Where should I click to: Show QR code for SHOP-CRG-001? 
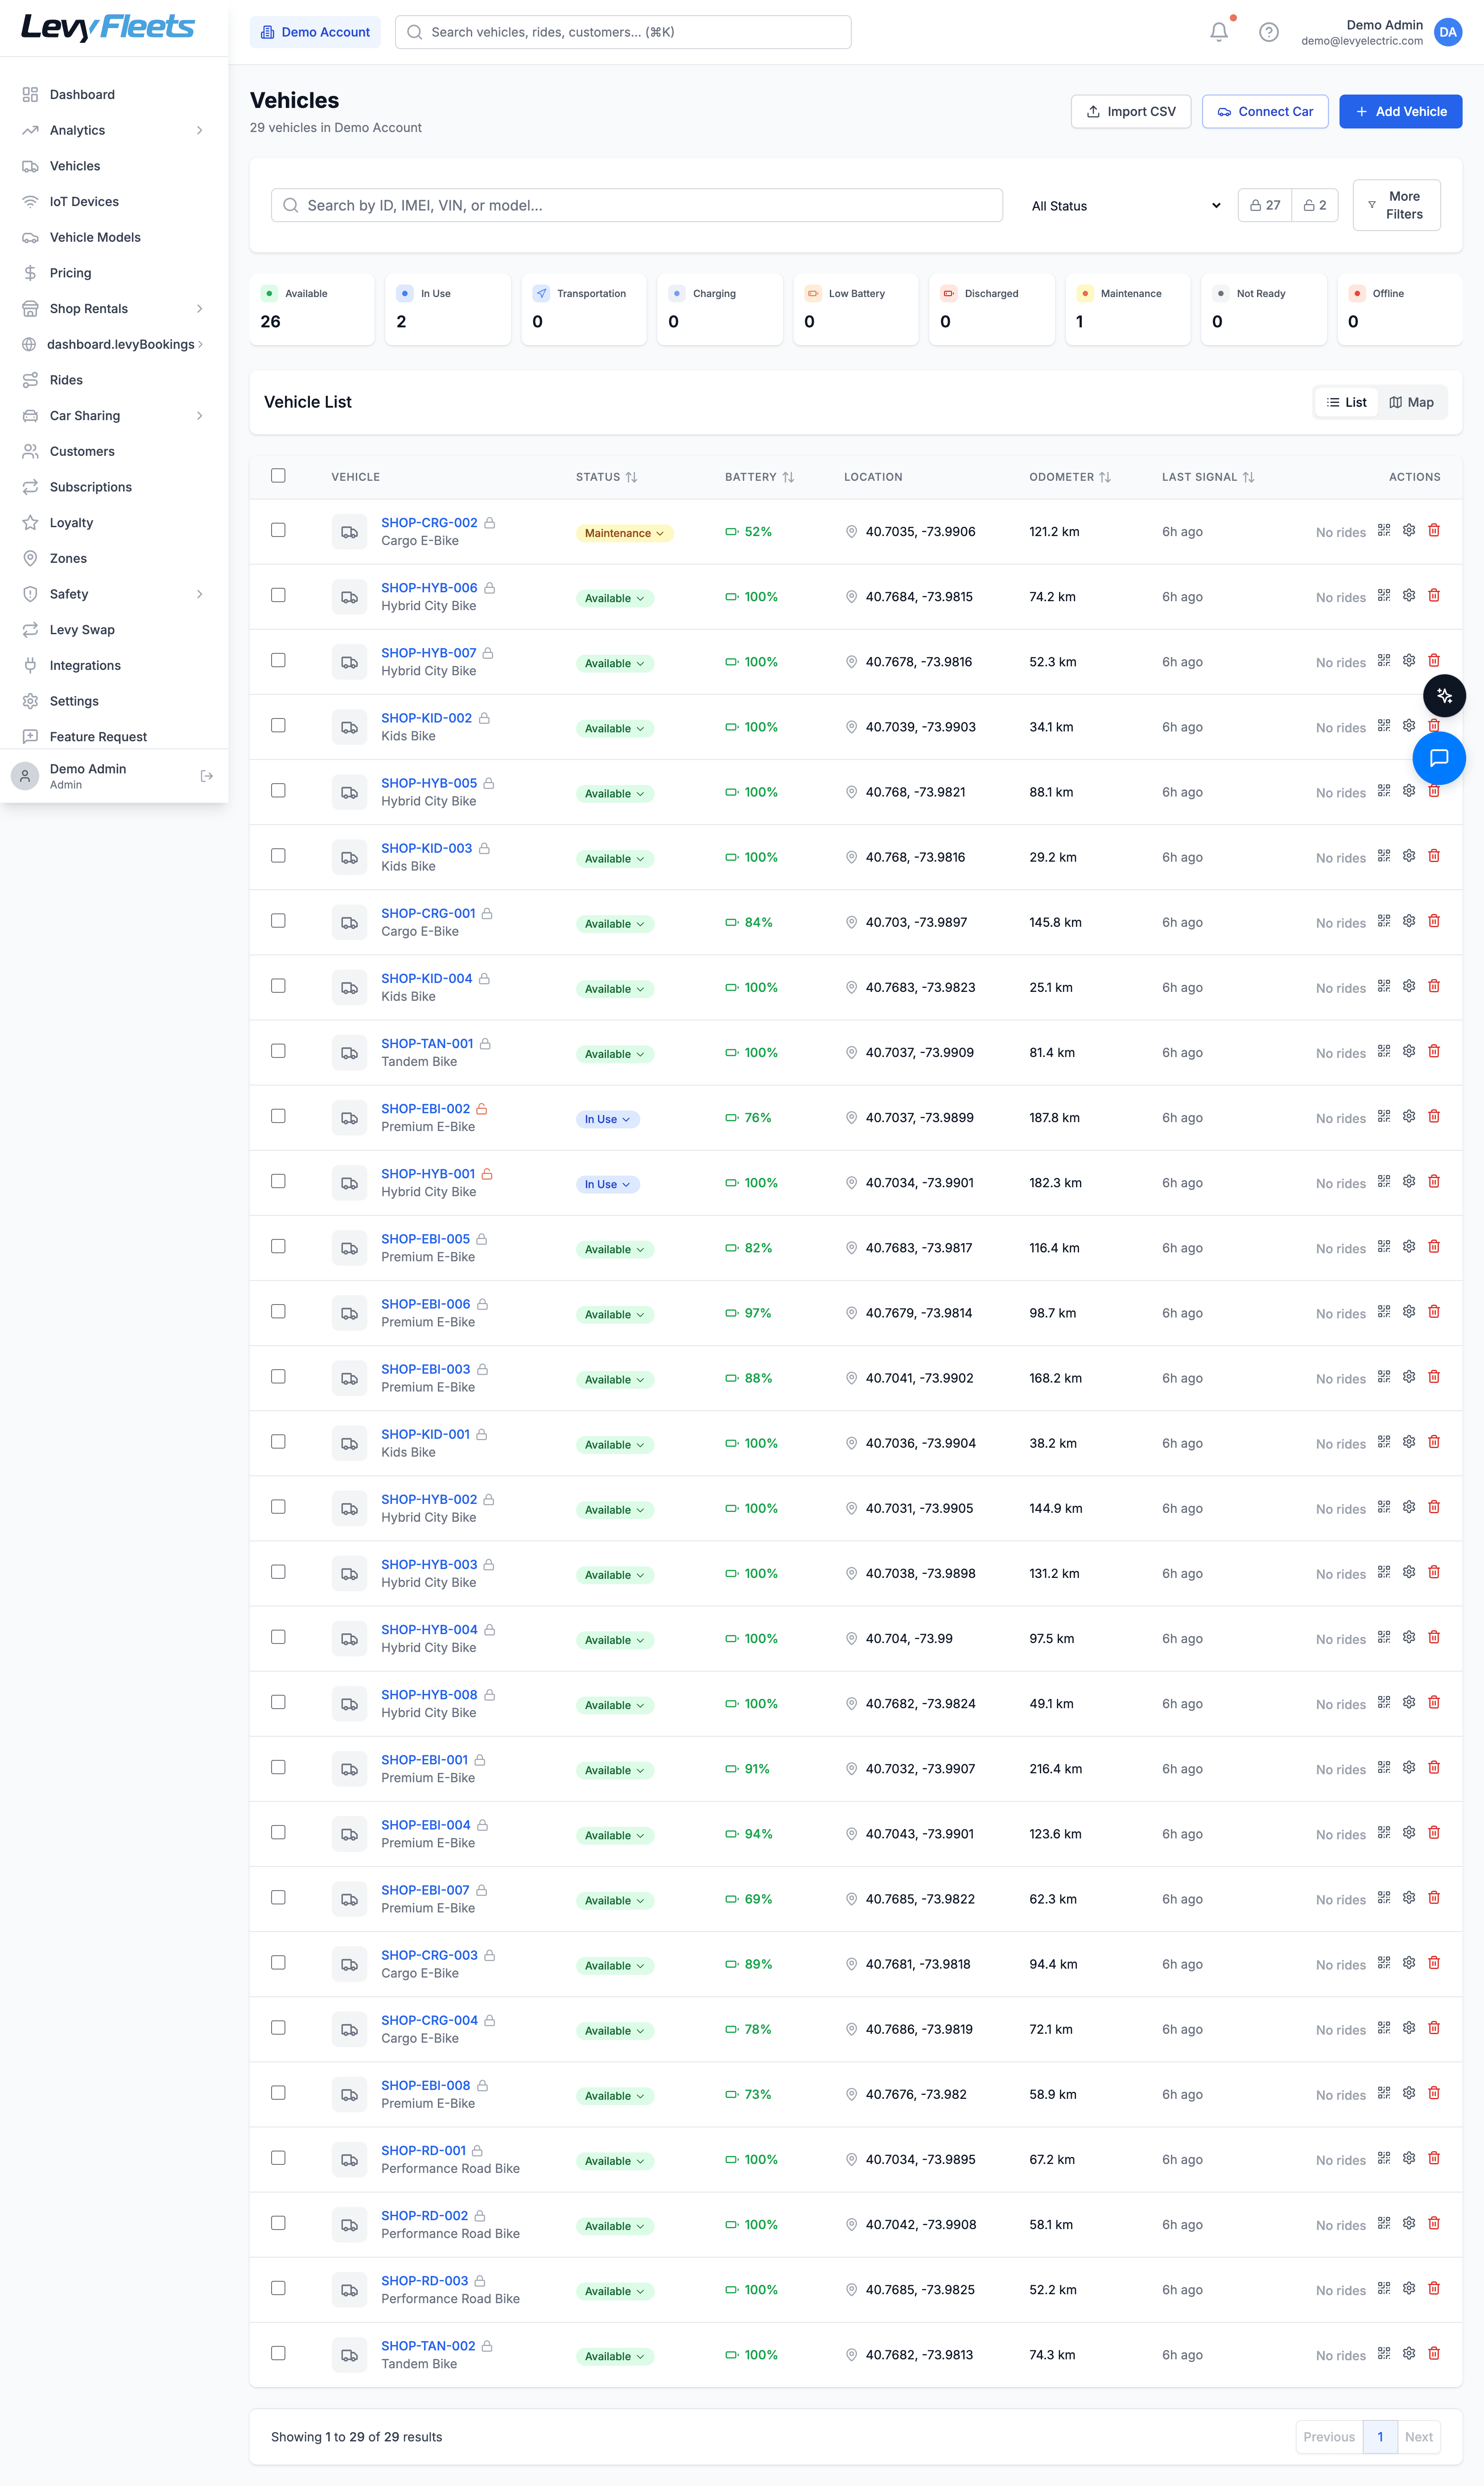point(1384,920)
